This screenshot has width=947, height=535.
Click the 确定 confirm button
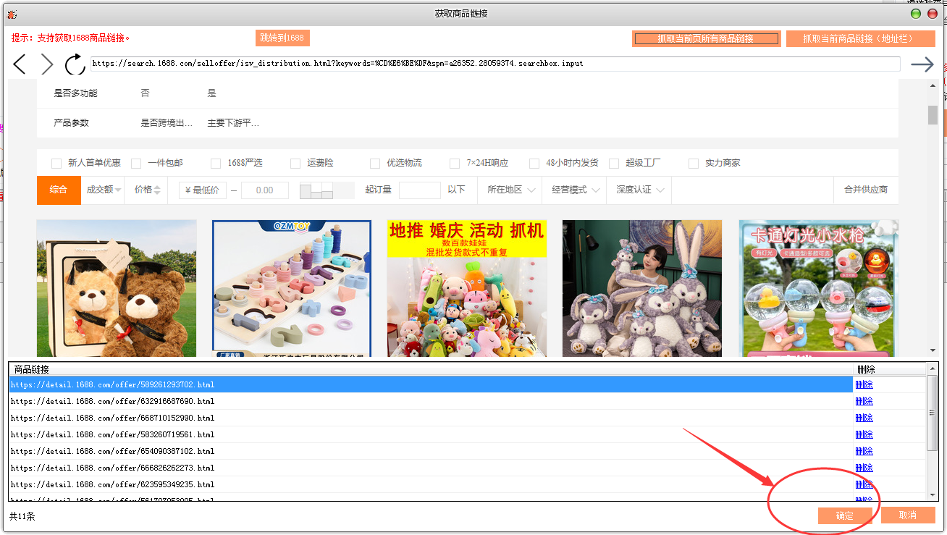844,515
